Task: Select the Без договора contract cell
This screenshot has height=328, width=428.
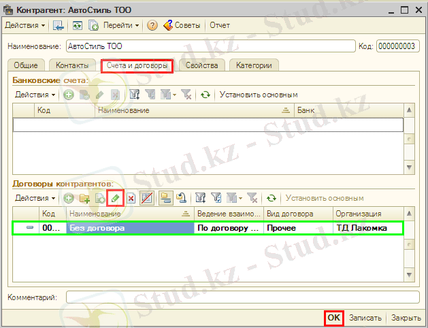Action: (x=130, y=228)
